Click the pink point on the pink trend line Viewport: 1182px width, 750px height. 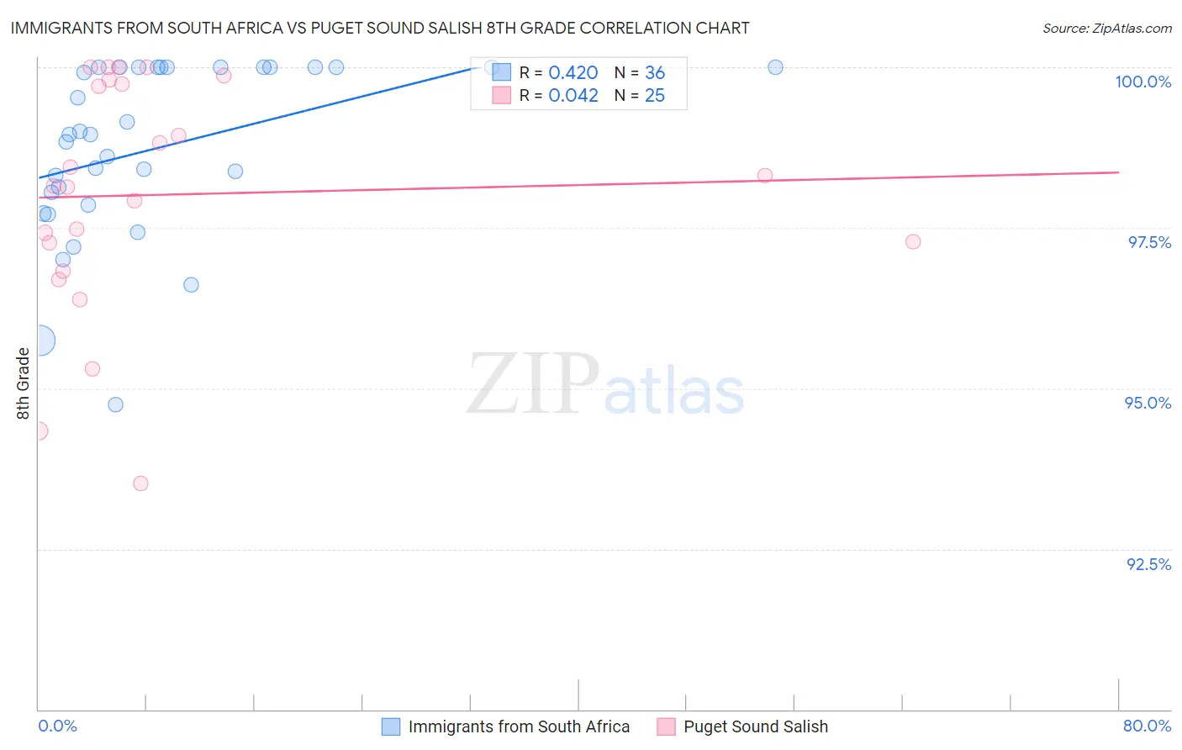pos(765,176)
